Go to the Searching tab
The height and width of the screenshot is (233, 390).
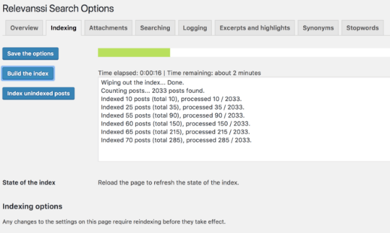point(155,28)
